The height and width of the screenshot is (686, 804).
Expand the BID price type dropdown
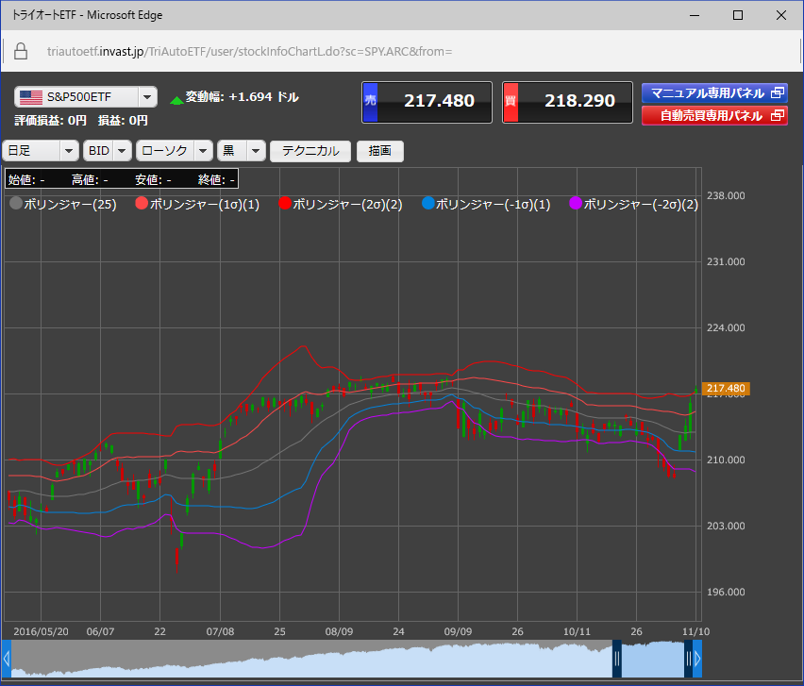107,151
